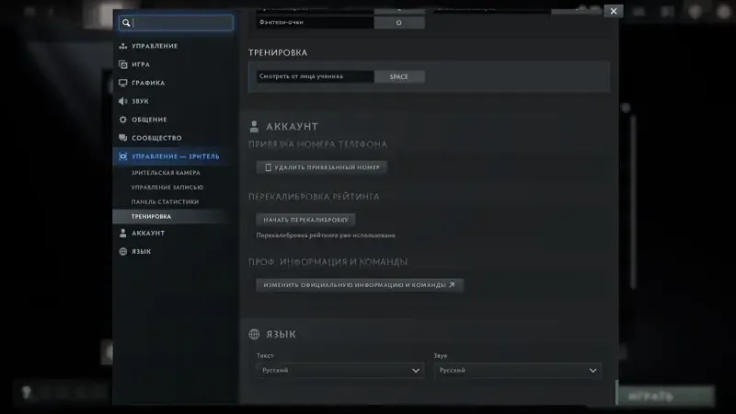The height and width of the screenshot is (414, 736).
Task: Open Аккаунт person icon in sidebar
Action: click(x=123, y=233)
